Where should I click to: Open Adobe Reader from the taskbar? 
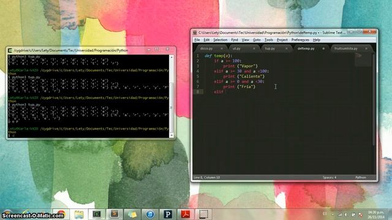click(x=186, y=215)
